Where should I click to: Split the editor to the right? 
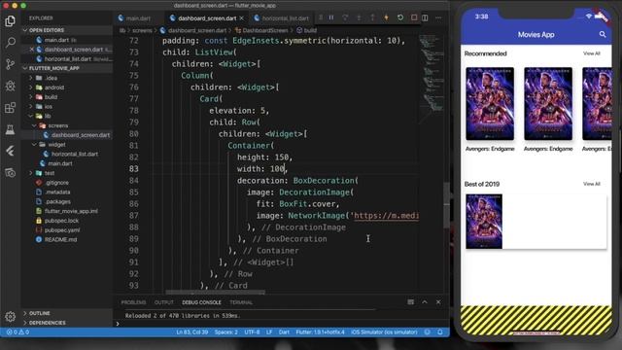pos(425,17)
